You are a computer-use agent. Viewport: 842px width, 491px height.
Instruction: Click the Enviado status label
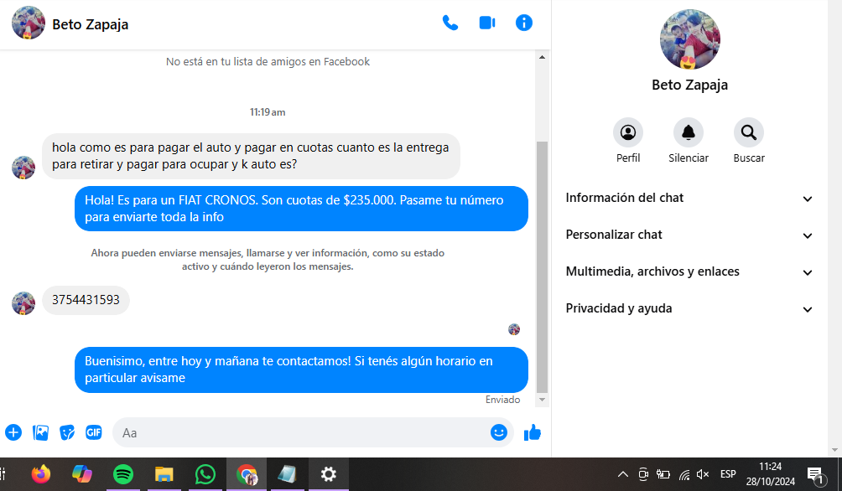(502, 400)
